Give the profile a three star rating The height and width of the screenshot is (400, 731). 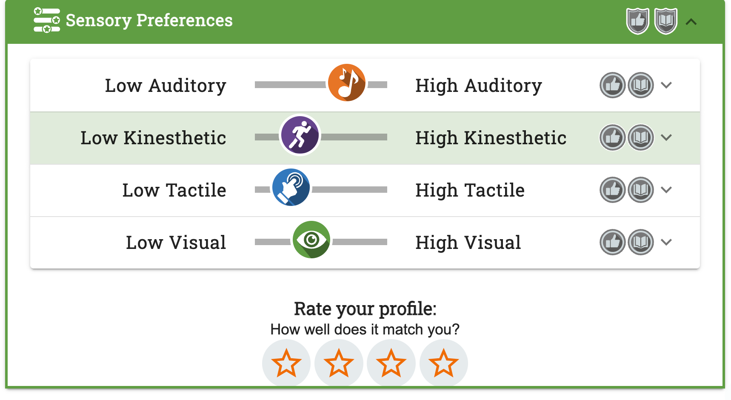click(x=391, y=363)
